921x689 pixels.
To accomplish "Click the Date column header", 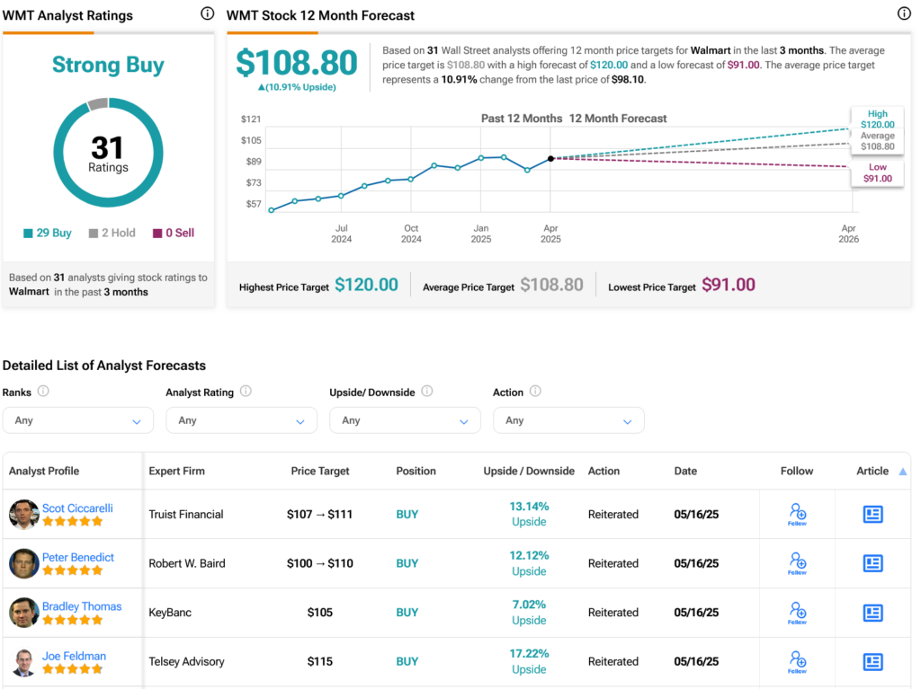I will pos(685,471).
